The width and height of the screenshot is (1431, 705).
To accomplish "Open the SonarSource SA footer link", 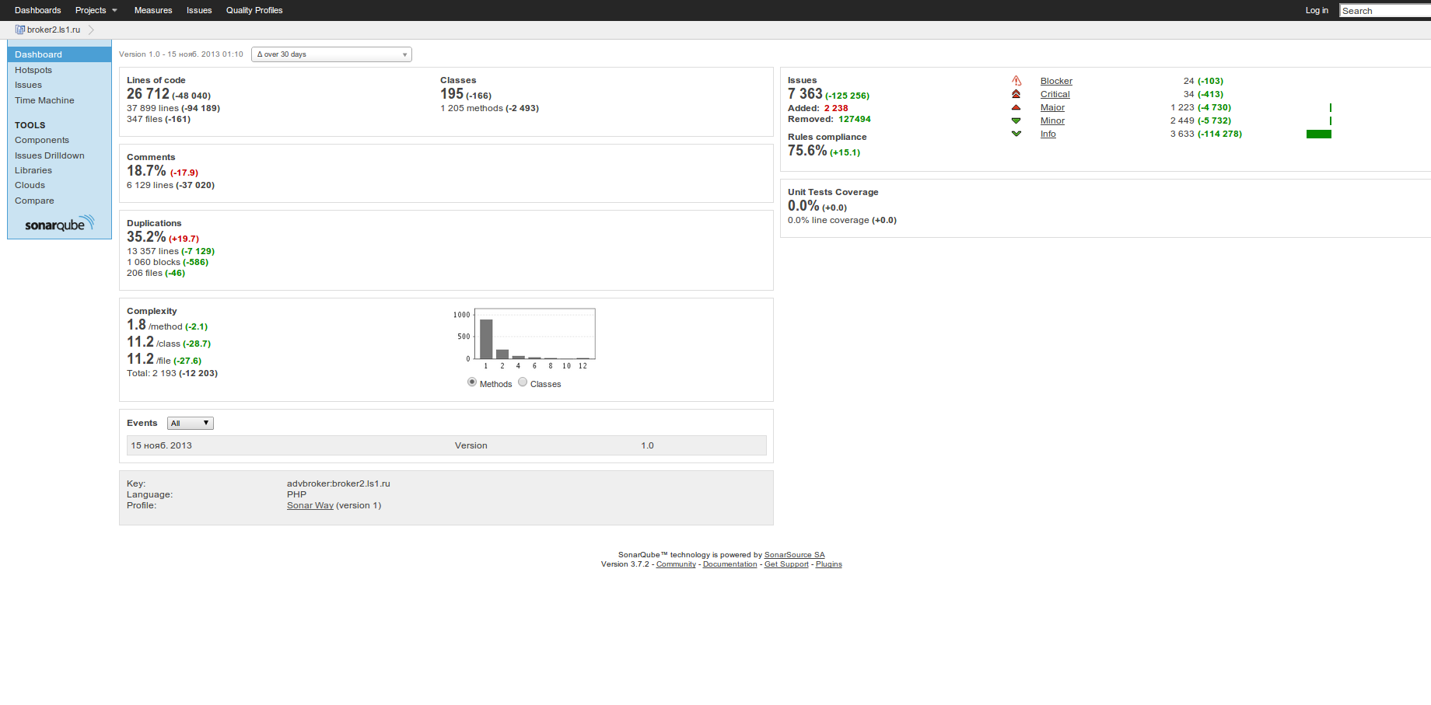I will [795, 555].
